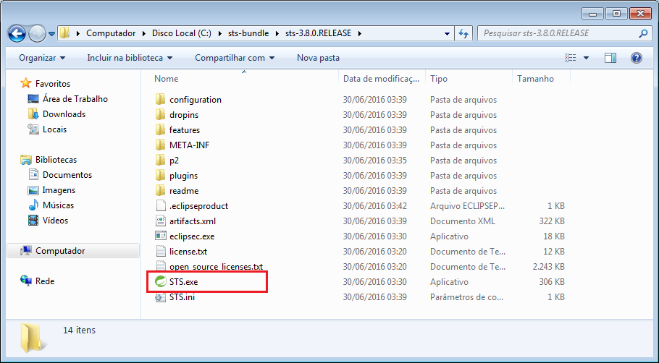Select Computador in the navigation pane

click(x=73, y=251)
